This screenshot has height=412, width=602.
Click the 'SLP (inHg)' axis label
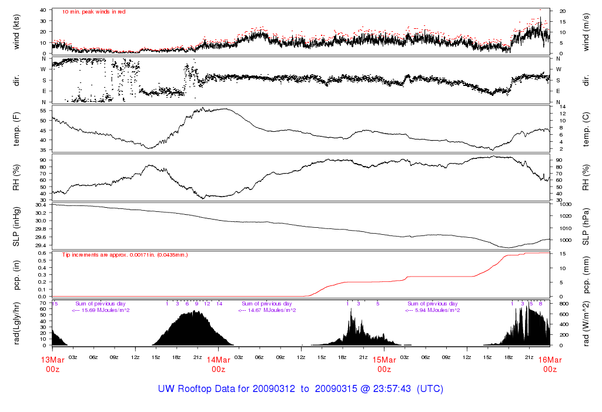[16, 227]
